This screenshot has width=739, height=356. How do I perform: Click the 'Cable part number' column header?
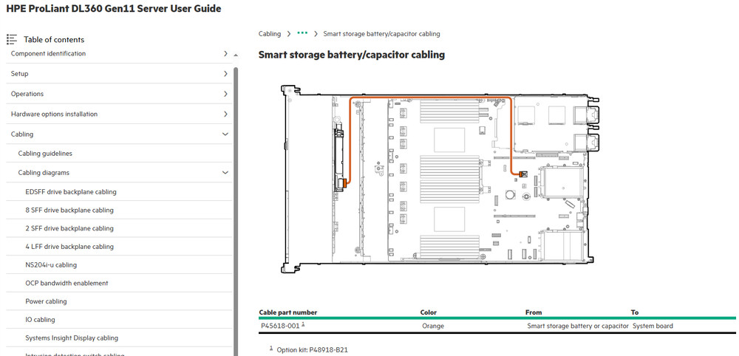288,312
